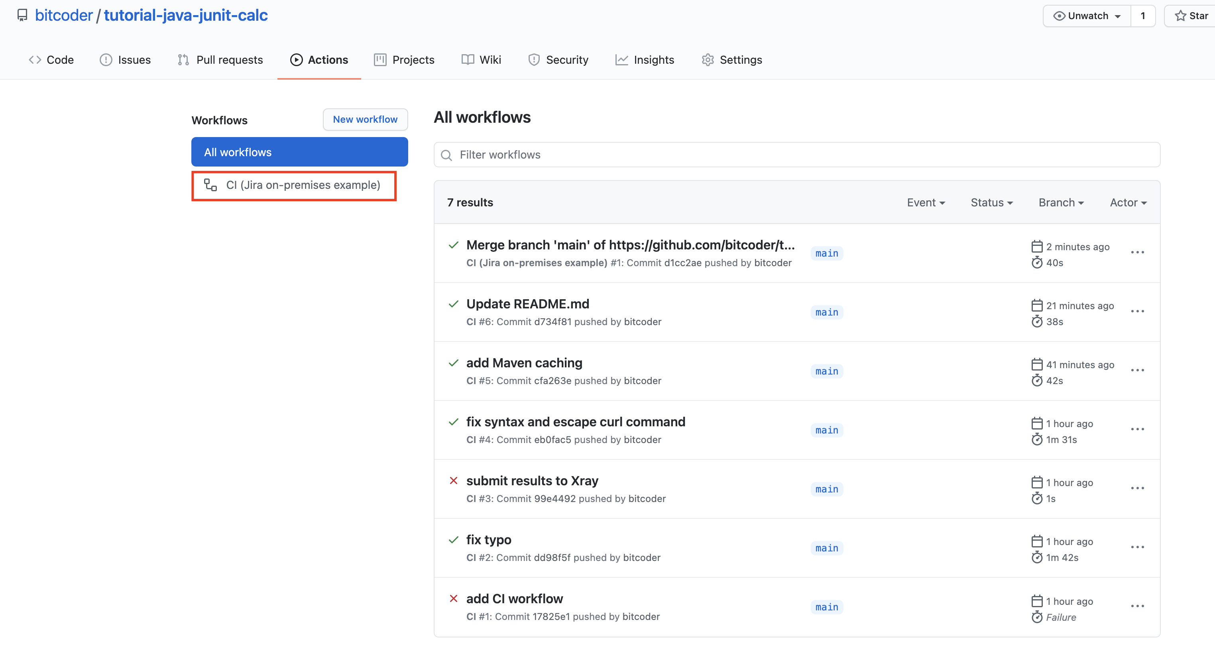Switch to the Code tab
Screen dimensions: 1215x655
[x=51, y=60]
